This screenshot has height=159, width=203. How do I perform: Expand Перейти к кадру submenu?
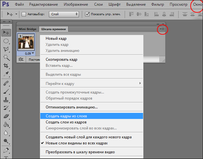(x=92, y=83)
